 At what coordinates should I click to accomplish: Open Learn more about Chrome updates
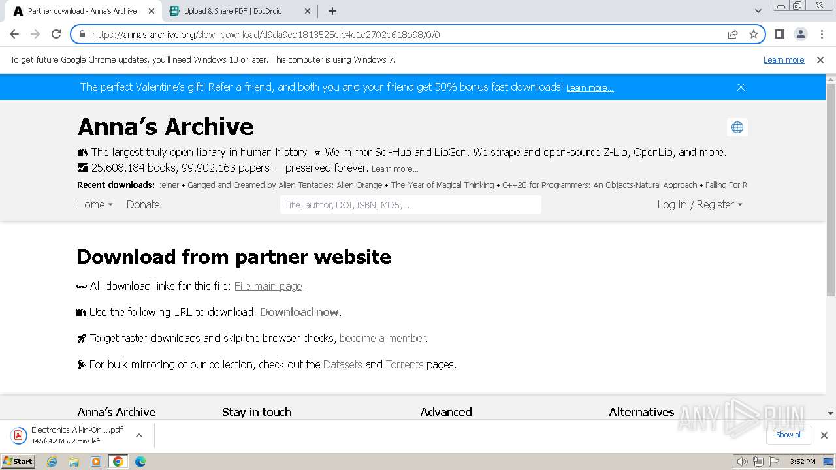pos(784,59)
